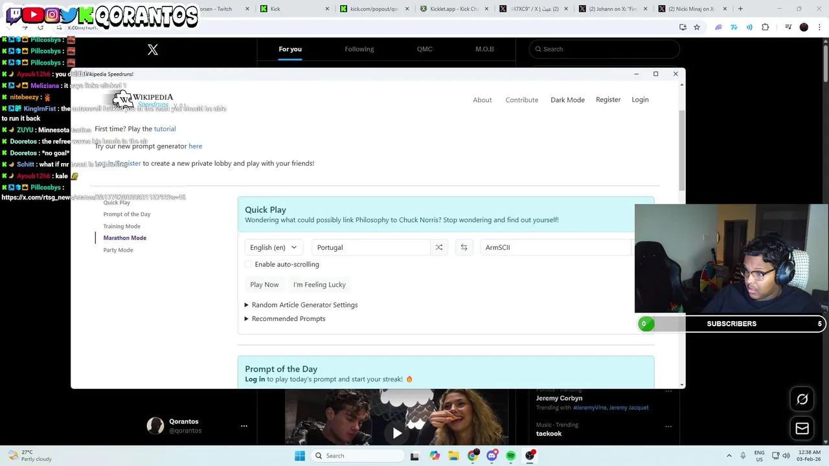Toggle Dark Mode on Wikipedia Speedruns
Image resolution: width=829 pixels, height=466 pixels.
(x=567, y=100)
